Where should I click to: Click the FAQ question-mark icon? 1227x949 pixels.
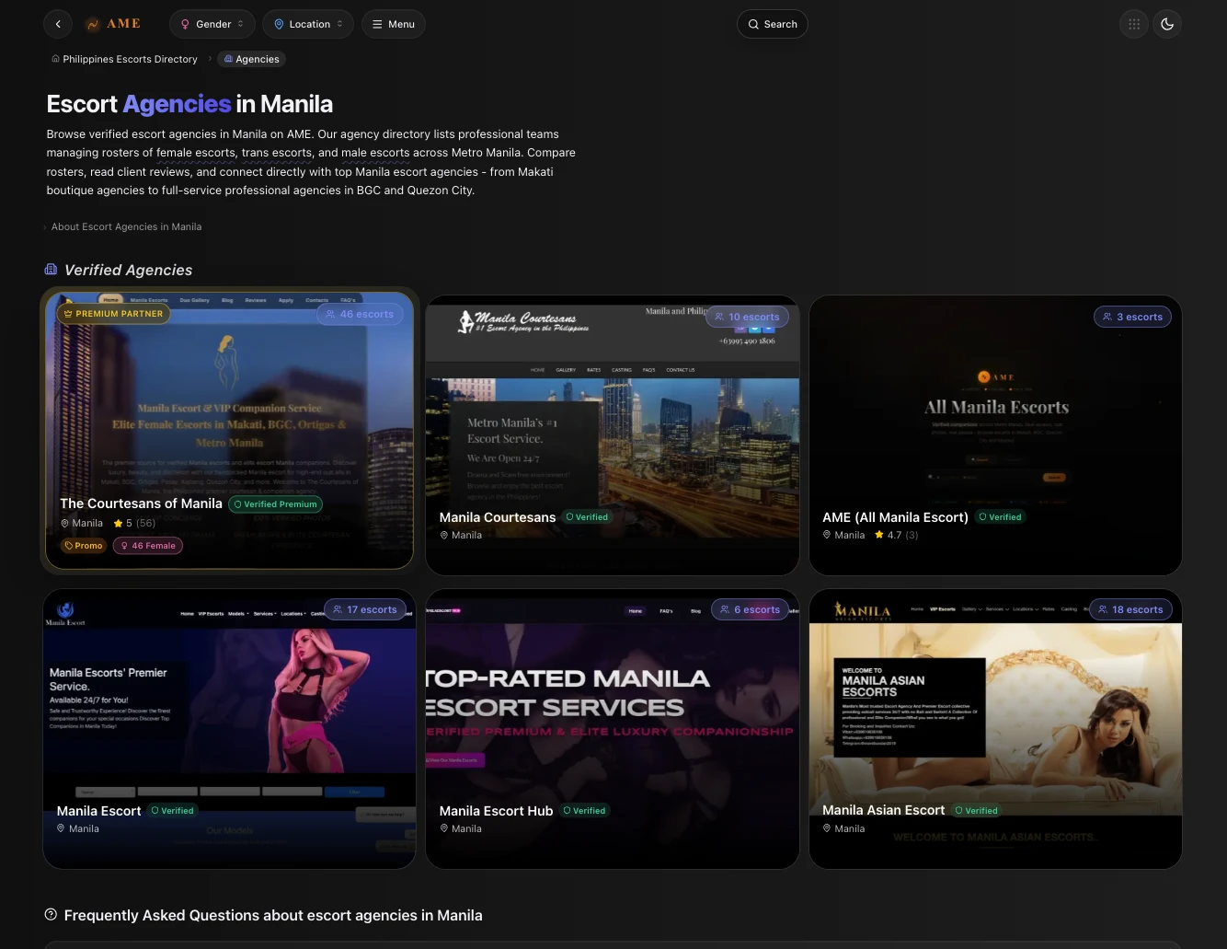coord(51,915)
